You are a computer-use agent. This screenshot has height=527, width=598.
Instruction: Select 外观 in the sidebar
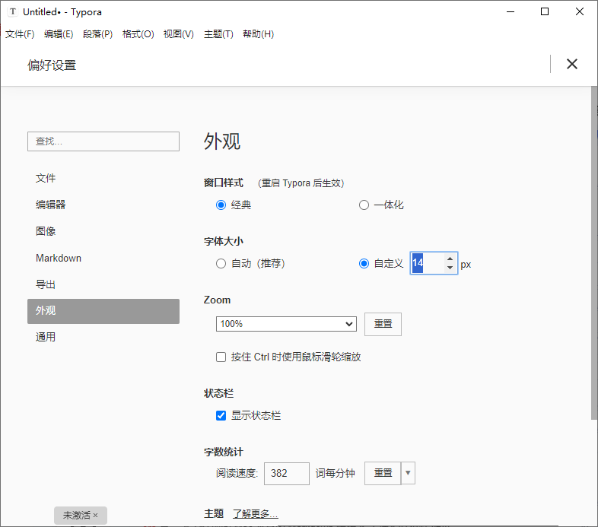coord(103,311)
